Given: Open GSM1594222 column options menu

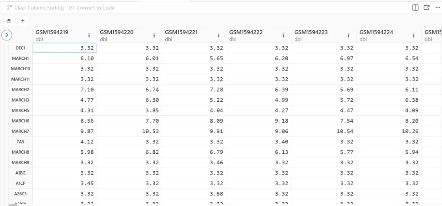Looking at the screenshot, I should tap(284, 36).
